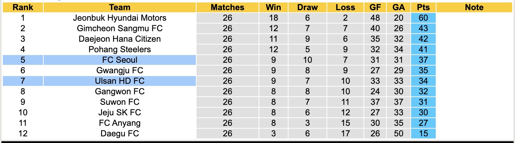Click the Draw column header
Viewport: 515px width, 143px height.
point(308,7)
